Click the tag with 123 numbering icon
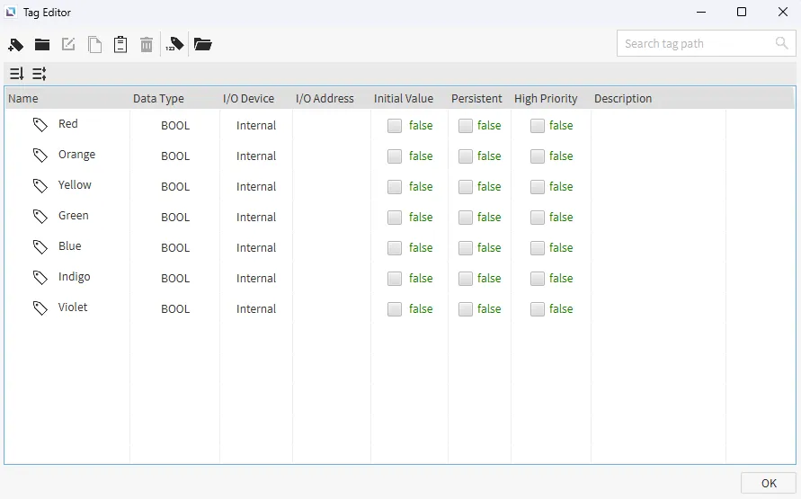Screen dimensions: 801x499 click(175, 44)
